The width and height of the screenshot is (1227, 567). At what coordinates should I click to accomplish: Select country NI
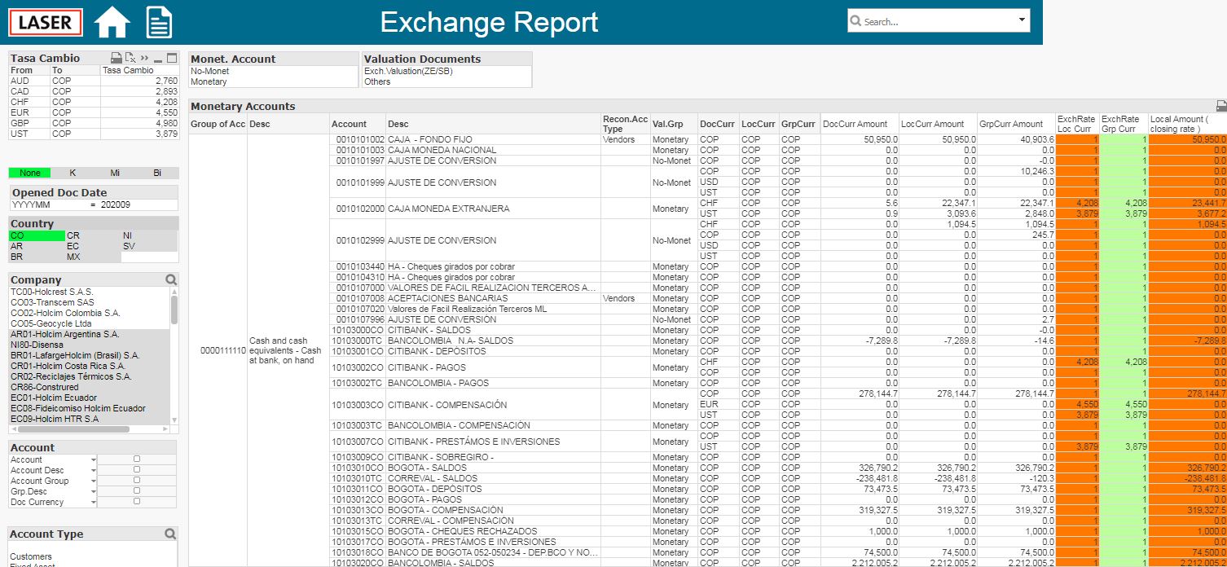click(149, 235)
